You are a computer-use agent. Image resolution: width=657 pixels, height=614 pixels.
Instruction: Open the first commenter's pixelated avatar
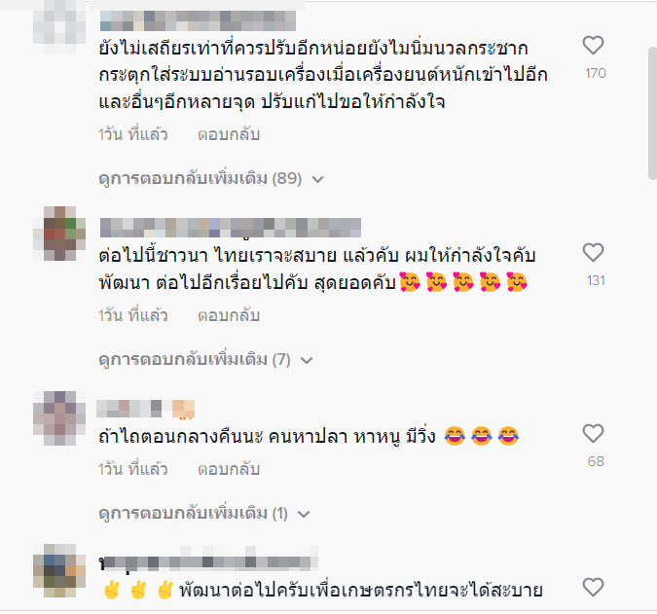[x=59, y=27]
